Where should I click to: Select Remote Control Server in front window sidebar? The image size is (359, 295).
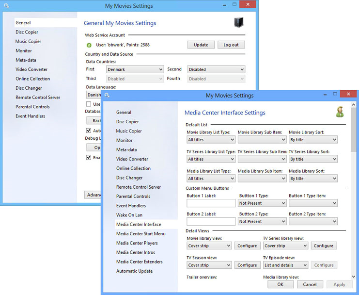pos(138,187)
